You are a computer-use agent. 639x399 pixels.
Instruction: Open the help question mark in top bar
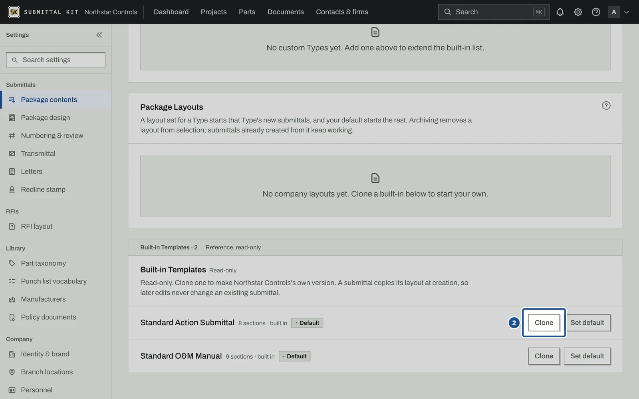pos(596,12)
